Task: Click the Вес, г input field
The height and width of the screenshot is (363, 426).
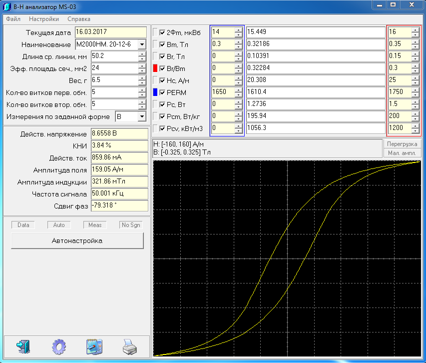Action: [x=115, y=80]
